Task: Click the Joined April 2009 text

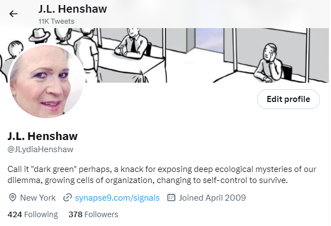Action: [x=212, y=198]
